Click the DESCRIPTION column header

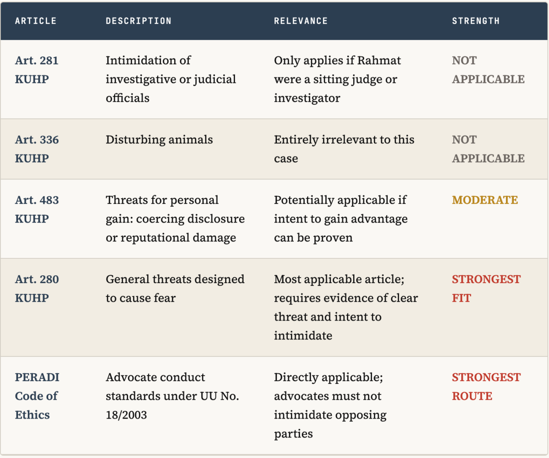coord(139,21)
